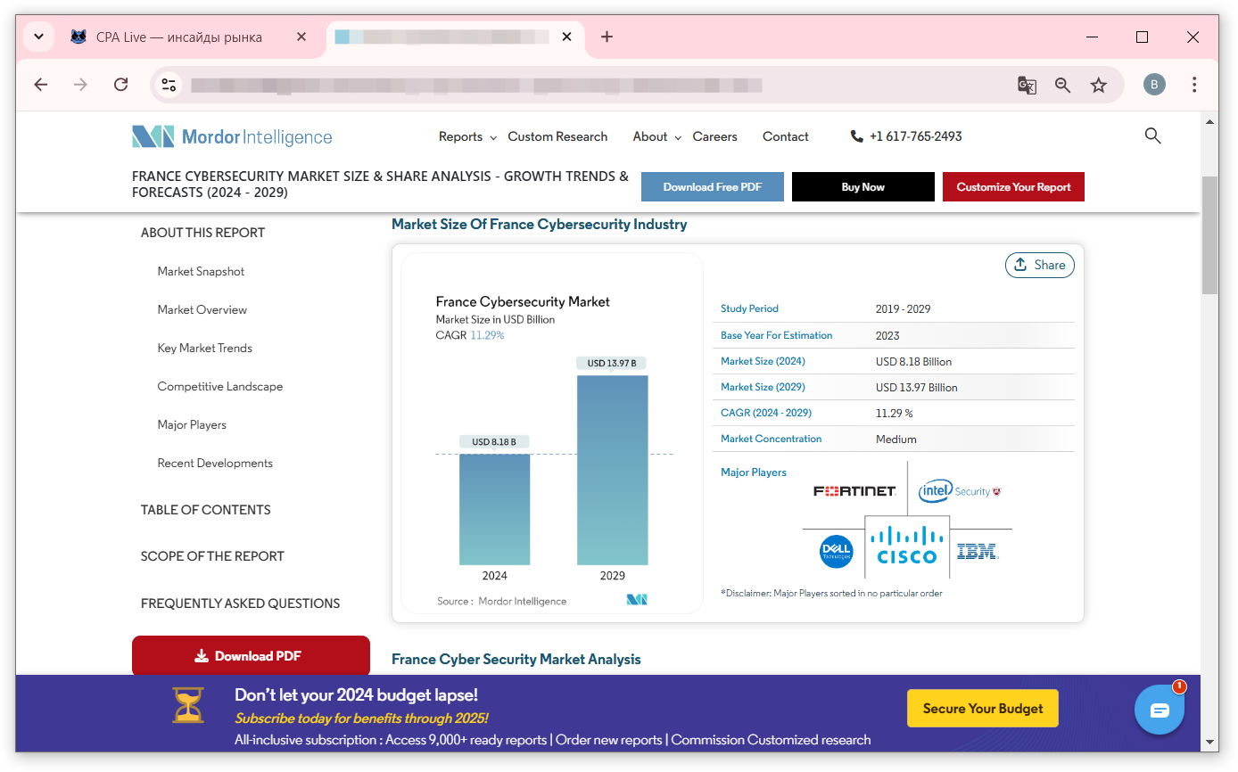
Task: Close the active browser tab
Action: [x=566, y=37]
